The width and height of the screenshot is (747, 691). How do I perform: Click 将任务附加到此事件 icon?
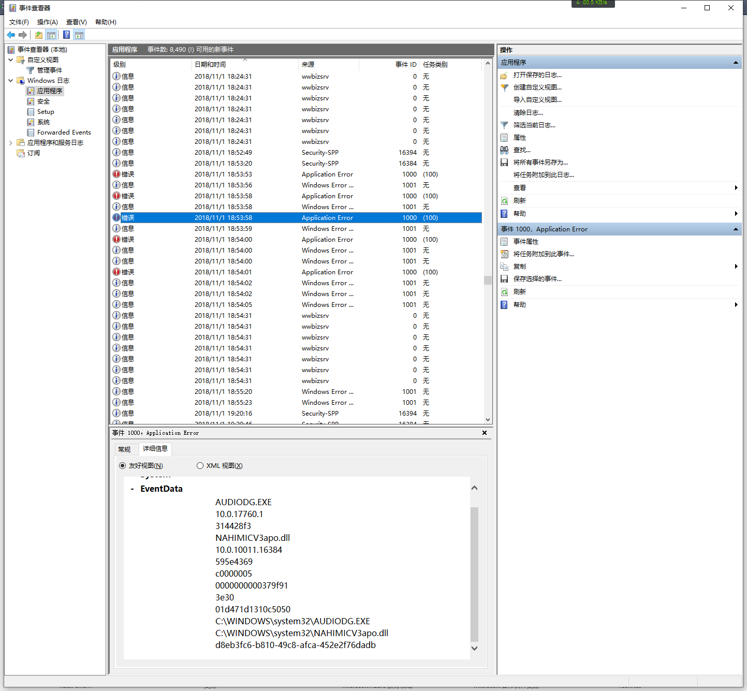[504, 254]
